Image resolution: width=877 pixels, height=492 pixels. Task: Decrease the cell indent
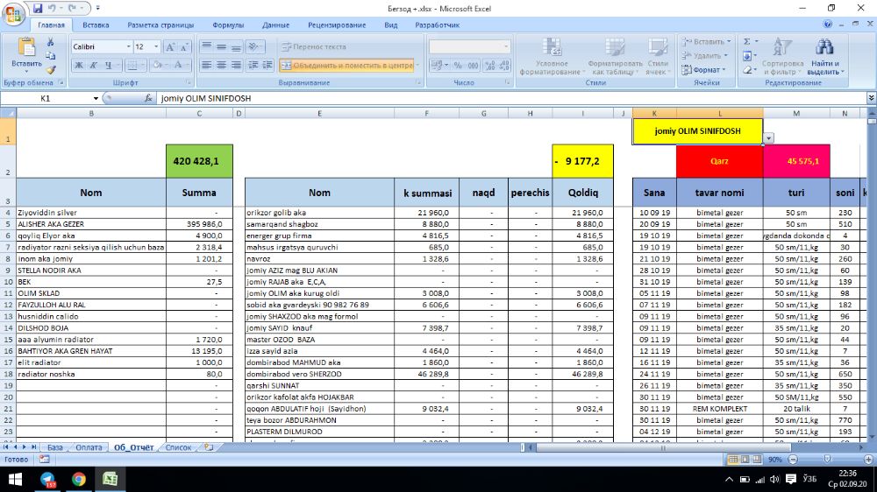coord(253,66)
